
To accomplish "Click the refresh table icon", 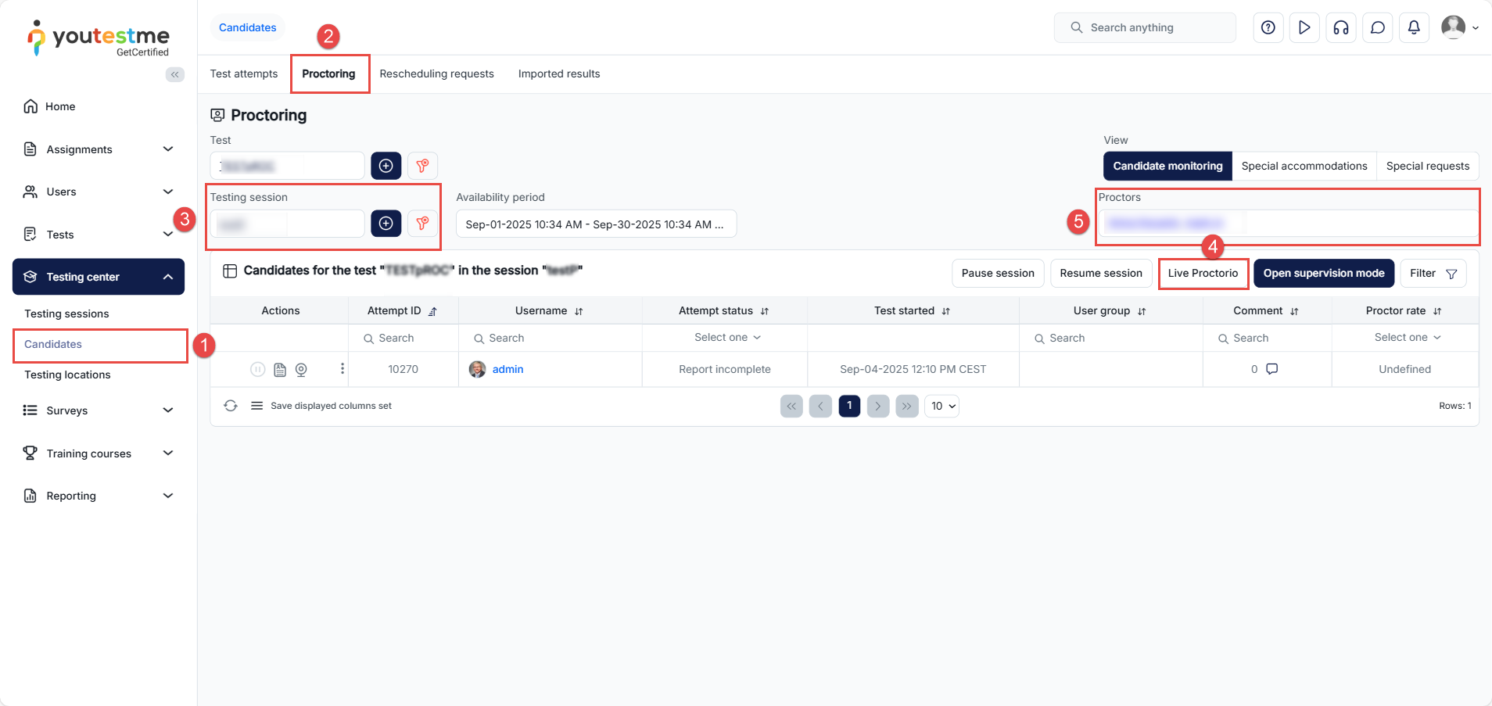I will [x=231, y=406].
